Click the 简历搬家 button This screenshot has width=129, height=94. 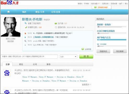point(120,51)
